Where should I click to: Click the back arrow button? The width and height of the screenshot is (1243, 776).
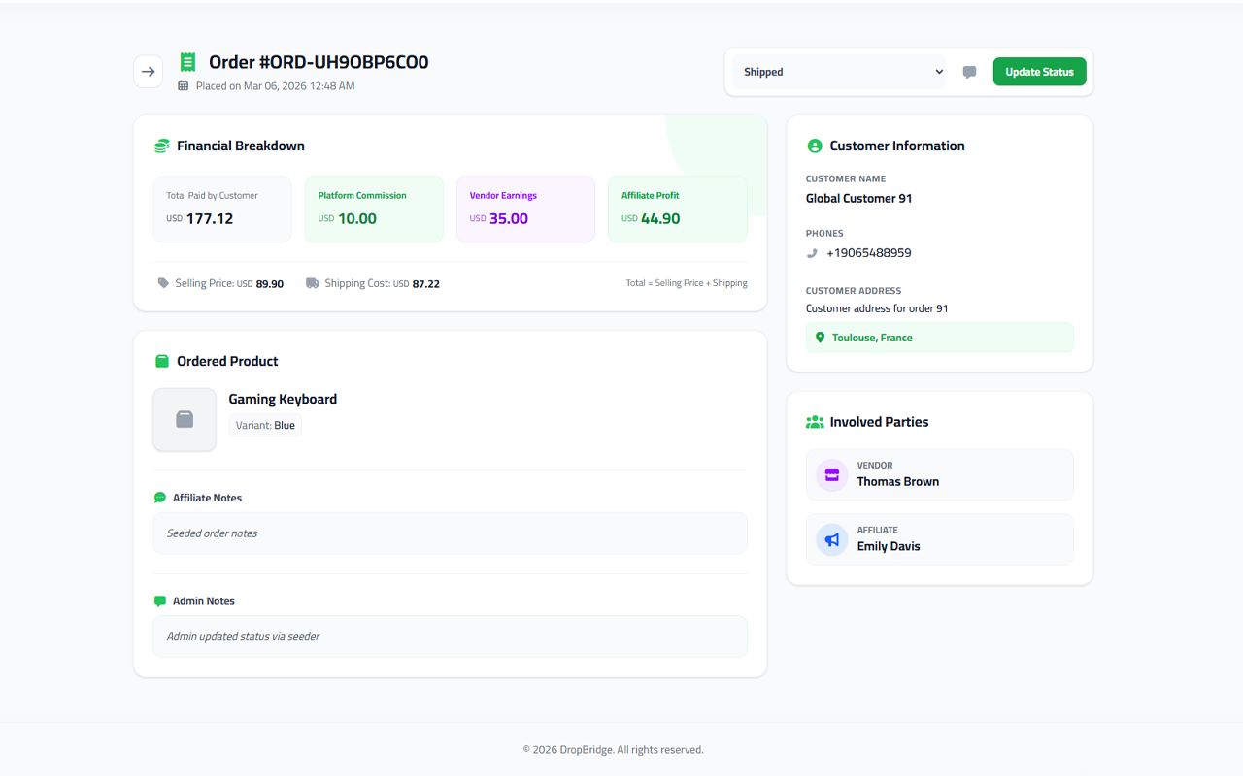(x=148, y=72)
